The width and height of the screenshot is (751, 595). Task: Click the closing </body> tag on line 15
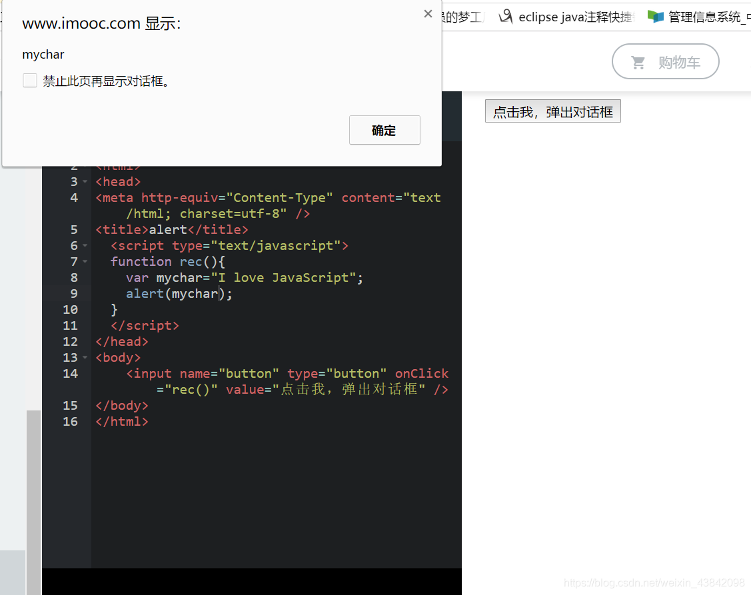pos(122,405)
